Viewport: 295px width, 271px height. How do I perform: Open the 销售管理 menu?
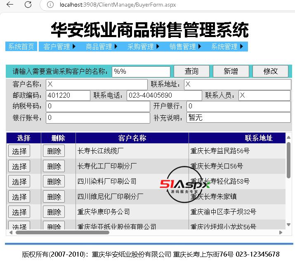186,47
